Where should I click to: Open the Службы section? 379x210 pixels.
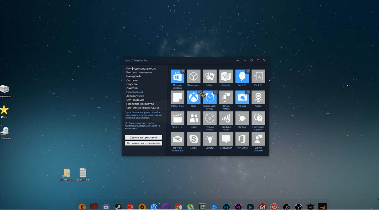click(132, 84)
